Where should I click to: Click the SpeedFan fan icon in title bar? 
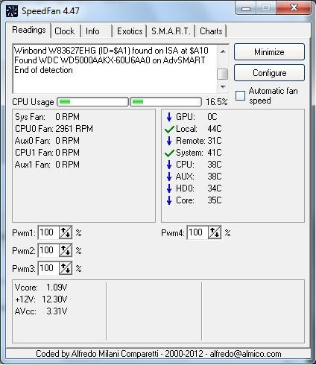click(x=12, y=11)
